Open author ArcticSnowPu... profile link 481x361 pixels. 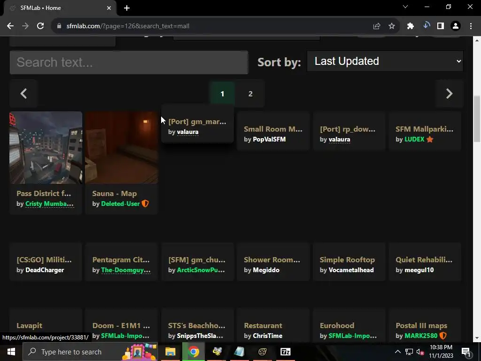[201, 270]
